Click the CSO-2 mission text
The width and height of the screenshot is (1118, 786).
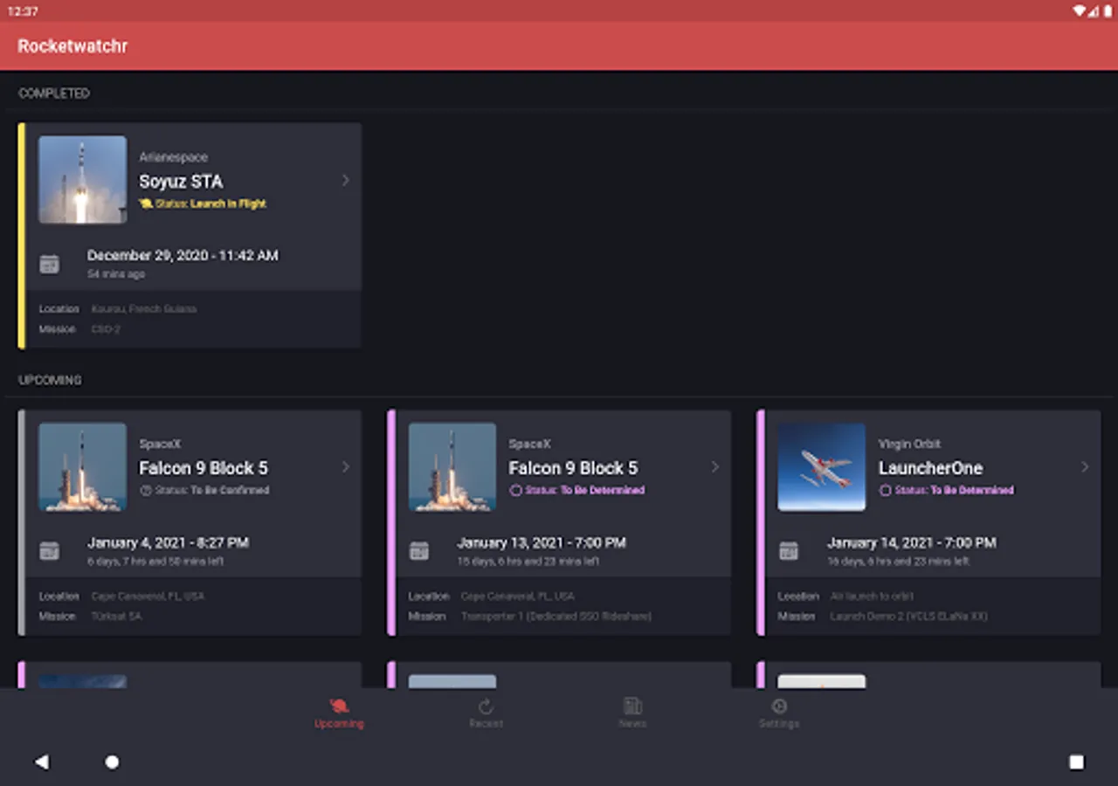pos(106,329)
